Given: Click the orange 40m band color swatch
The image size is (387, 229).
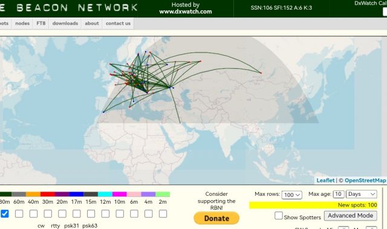Looking at the screenshot, I should [x=33, y=194].
